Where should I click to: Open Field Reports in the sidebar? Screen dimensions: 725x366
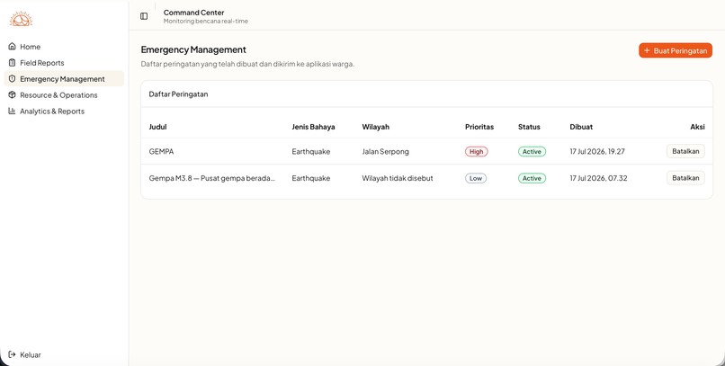point(64,62)
